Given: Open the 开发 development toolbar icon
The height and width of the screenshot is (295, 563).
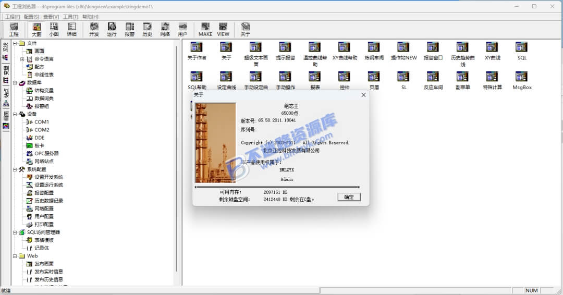Looking at the screenshot, I should (94, 29).
